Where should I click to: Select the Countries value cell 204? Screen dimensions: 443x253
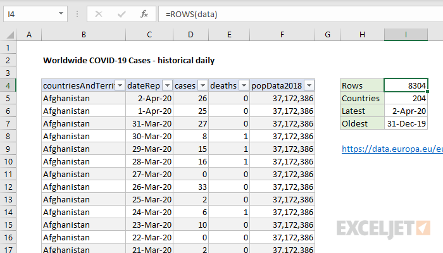point(406,98)
